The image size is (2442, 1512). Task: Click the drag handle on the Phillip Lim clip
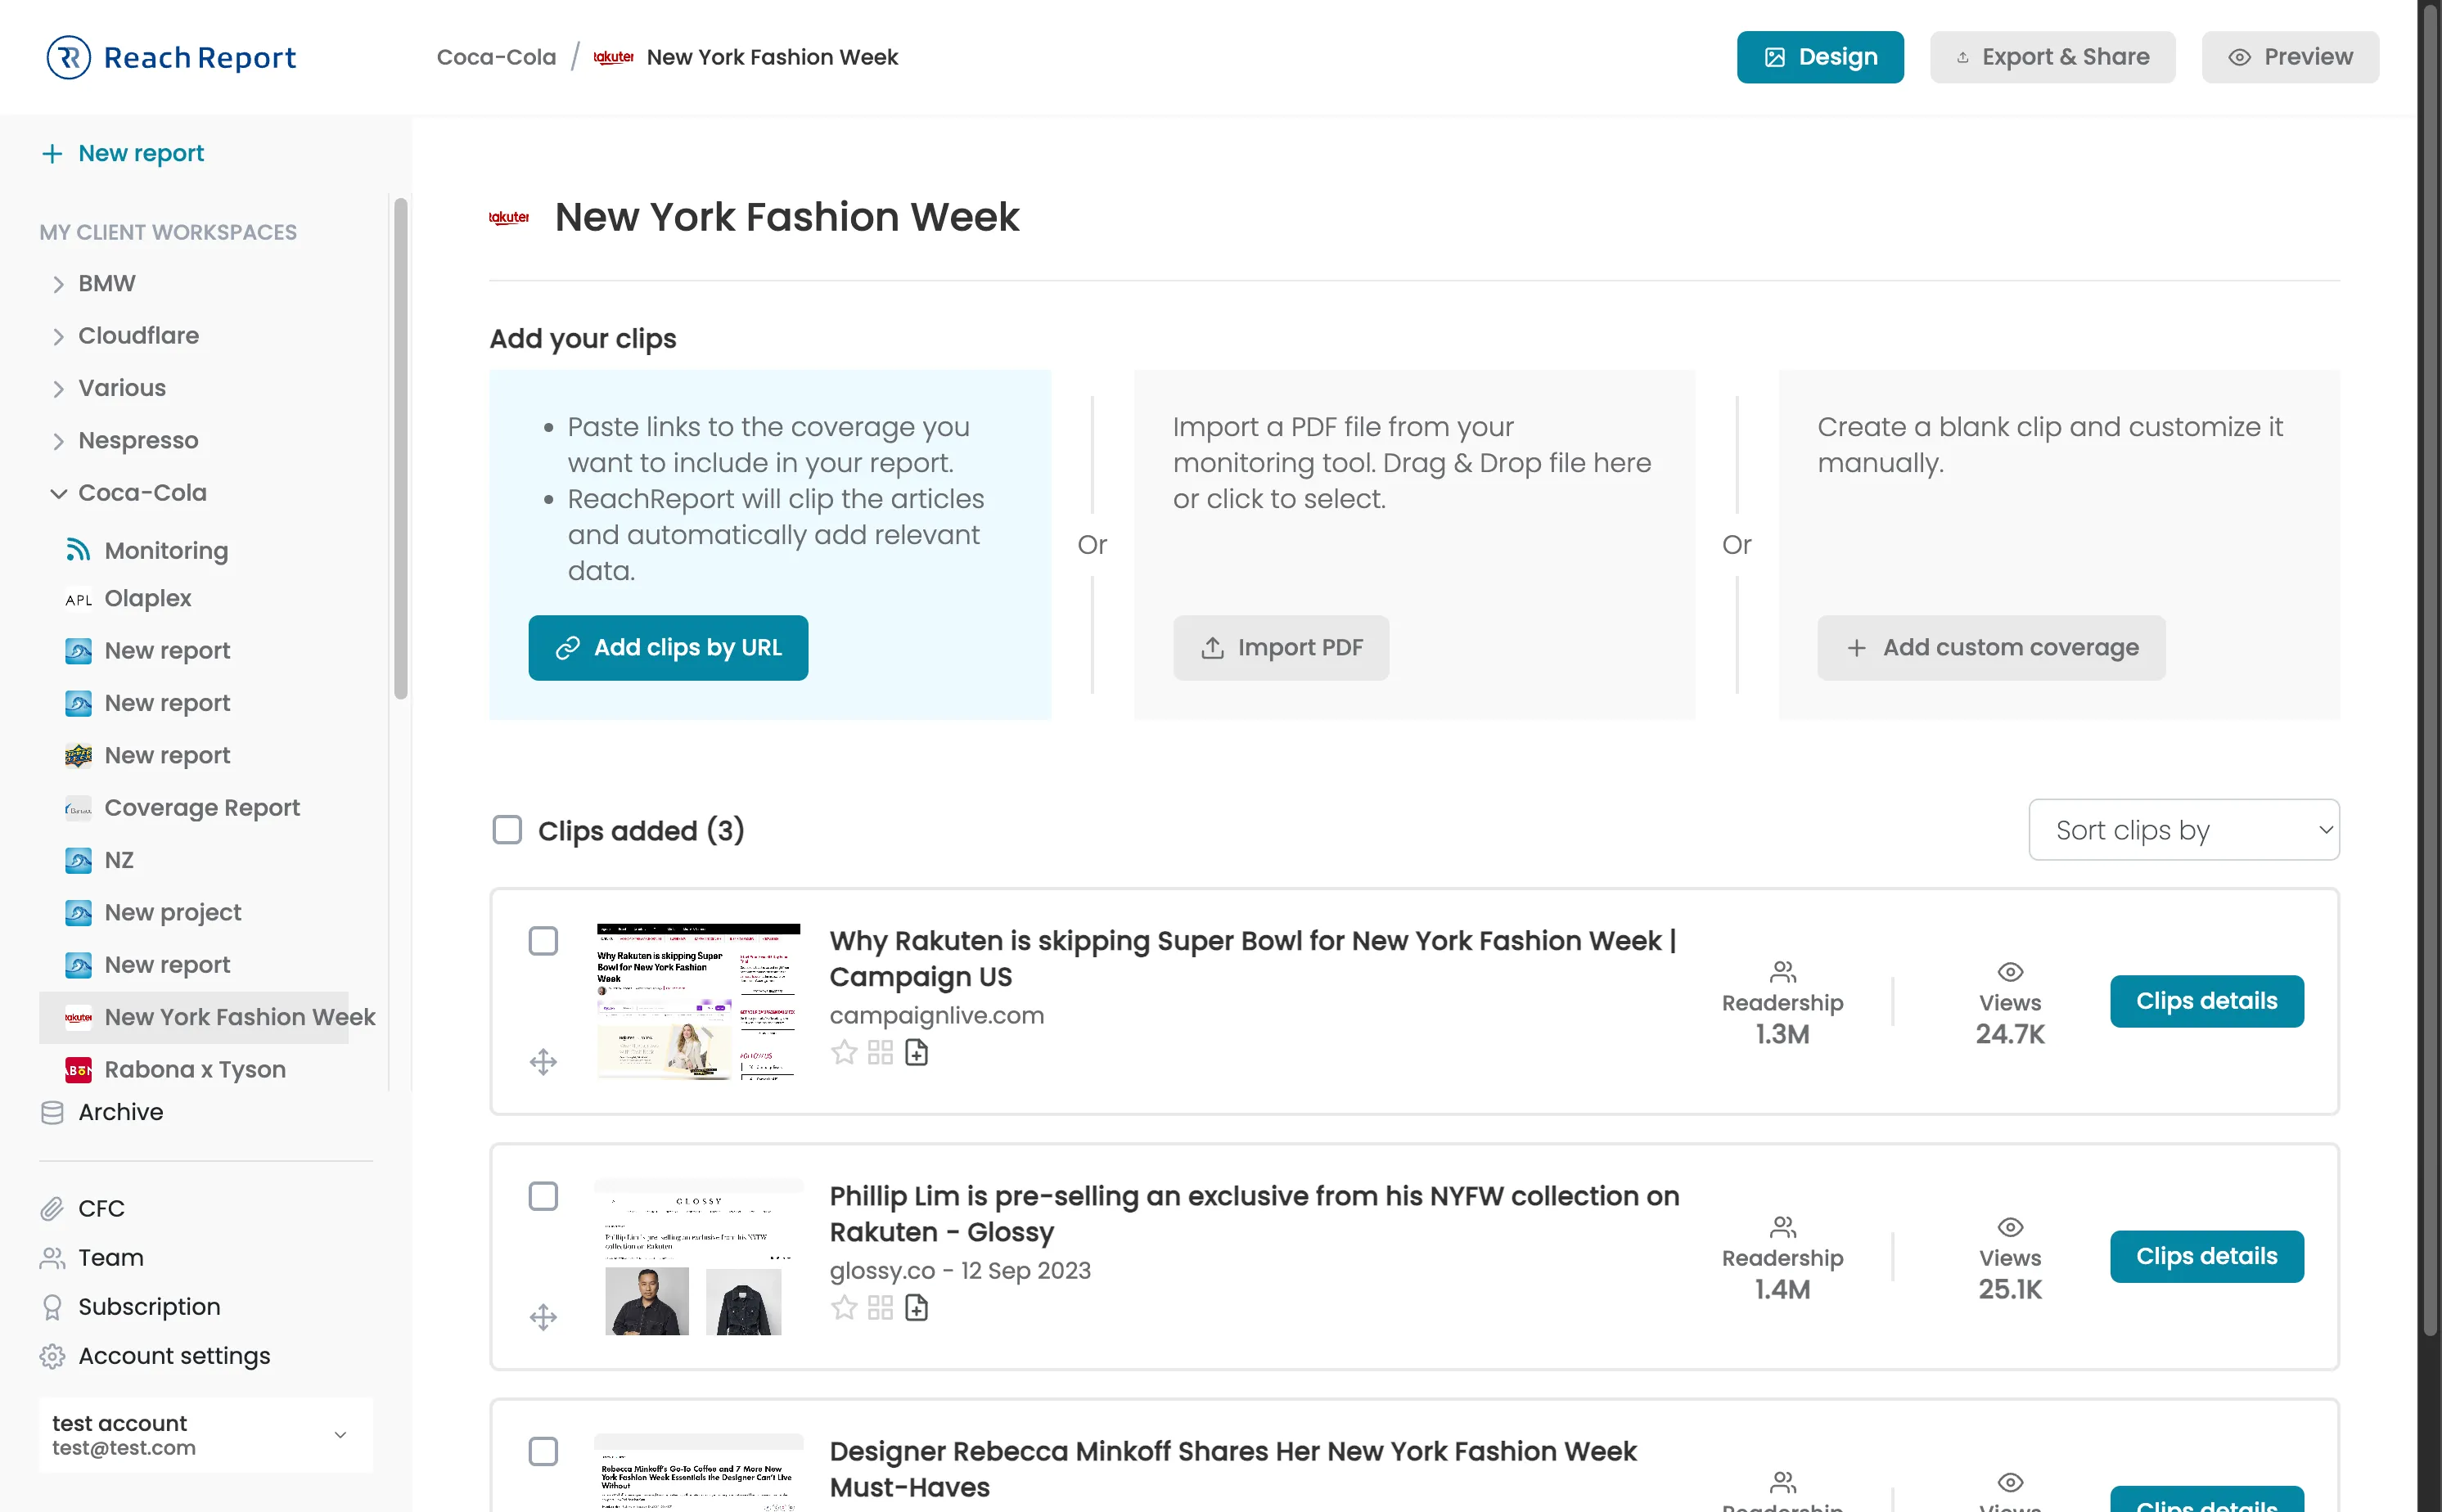point(544,1317)
